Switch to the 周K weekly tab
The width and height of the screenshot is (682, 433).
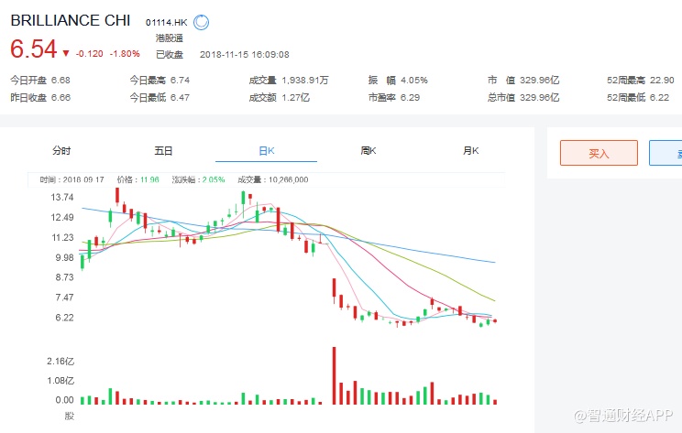tap(368, 151)
